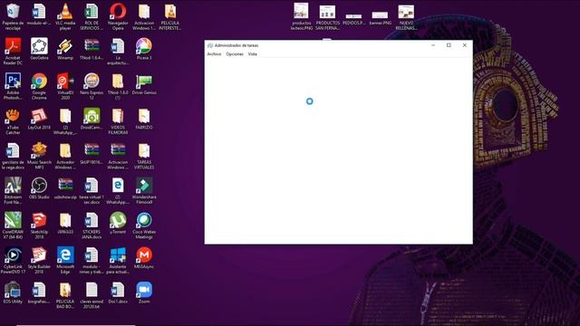Viewport: 580px width, 326px height.
Task: Select the Wondershare Filmora9 shortcut
Action: coord(144,191)
